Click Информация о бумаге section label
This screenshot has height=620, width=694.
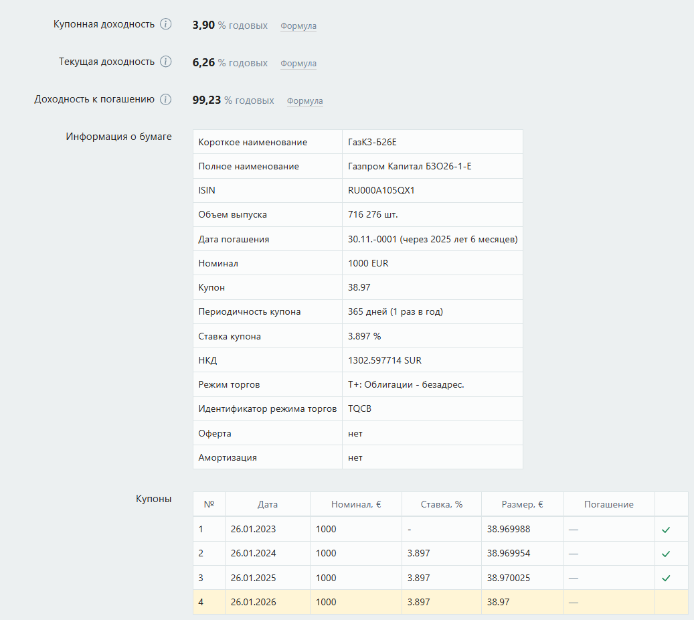pyautogui.click(x=118, y=137)
